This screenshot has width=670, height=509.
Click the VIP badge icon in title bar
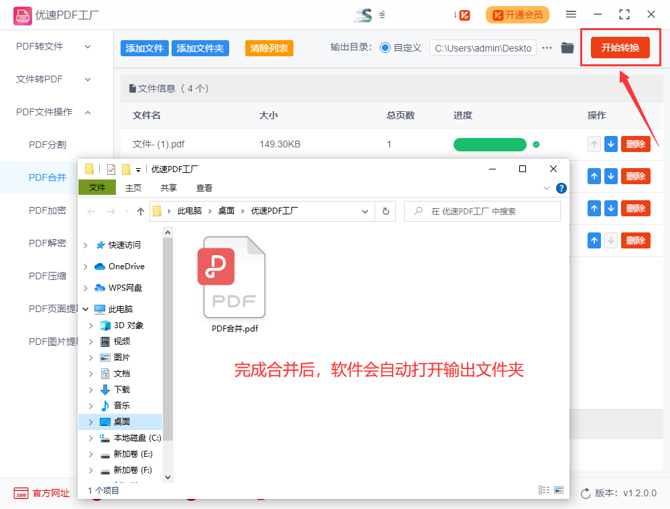click(x=465, y=15)
